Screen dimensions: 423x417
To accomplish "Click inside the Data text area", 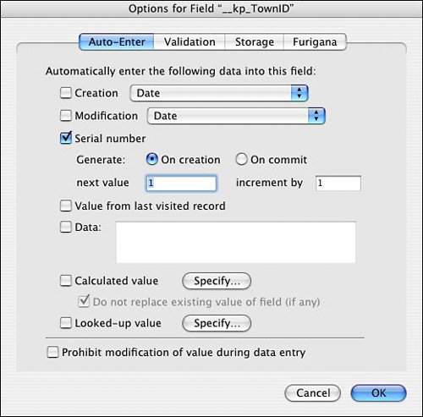I will tap(236, 243).
